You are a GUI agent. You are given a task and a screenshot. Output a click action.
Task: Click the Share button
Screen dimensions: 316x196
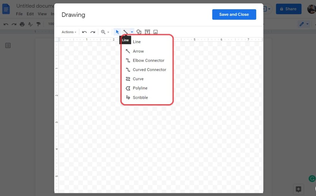pyautogui.click(x=289, y=9)
